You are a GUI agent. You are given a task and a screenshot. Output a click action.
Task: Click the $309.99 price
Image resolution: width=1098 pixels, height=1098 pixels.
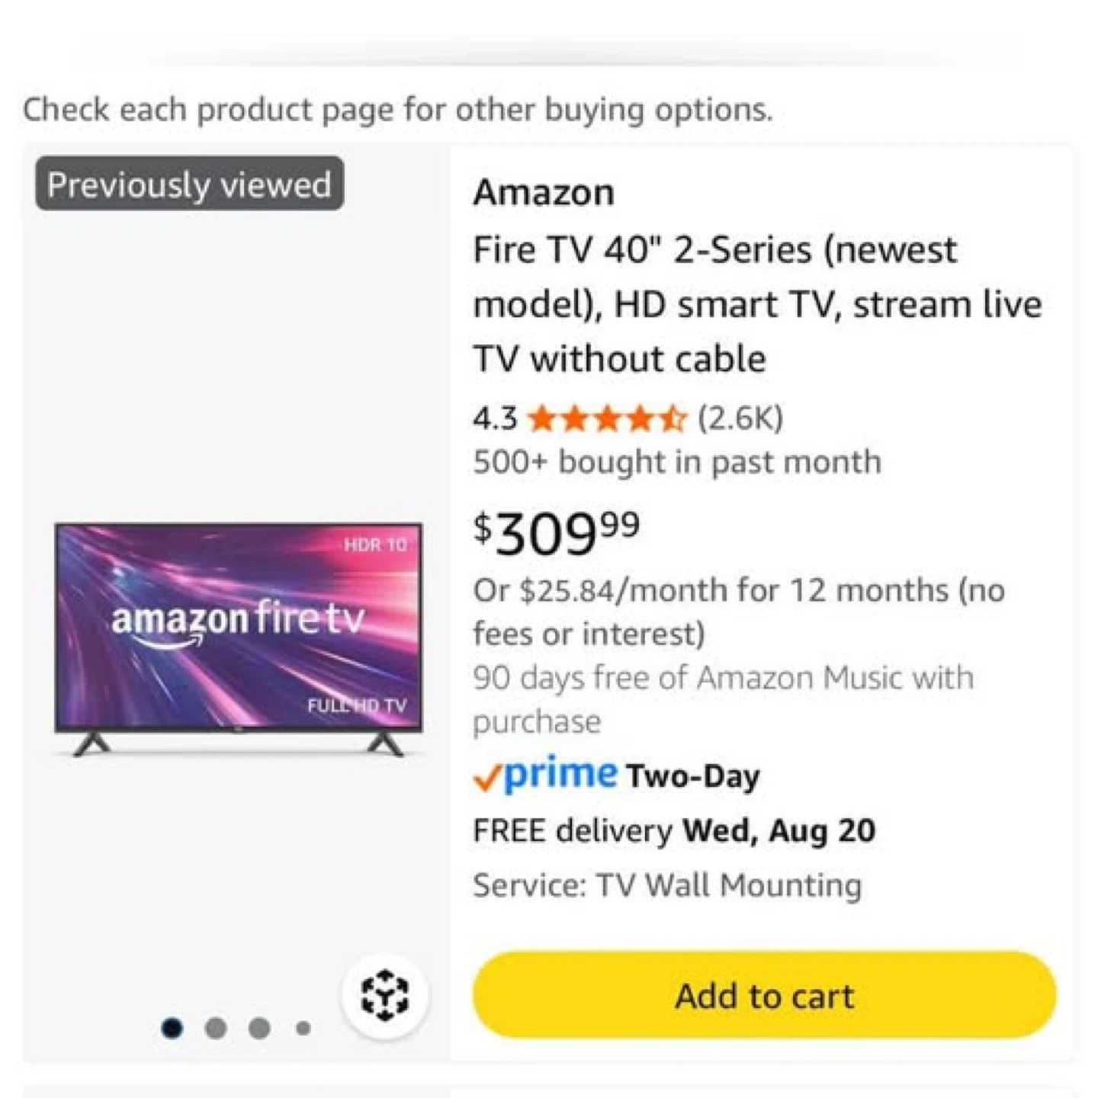tap(557, 532)
